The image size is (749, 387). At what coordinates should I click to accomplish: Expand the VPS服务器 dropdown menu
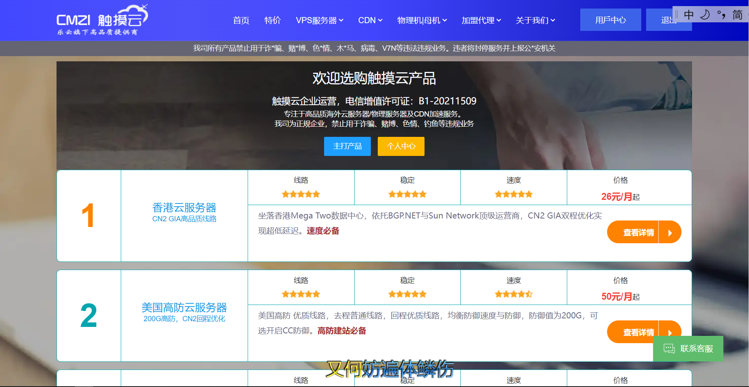point(320,20)
